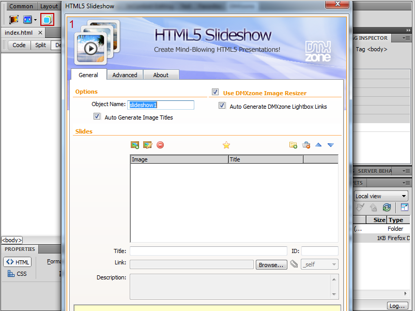Switch to Split view
This screenshot has height=311, width=415.
point(40,45)
